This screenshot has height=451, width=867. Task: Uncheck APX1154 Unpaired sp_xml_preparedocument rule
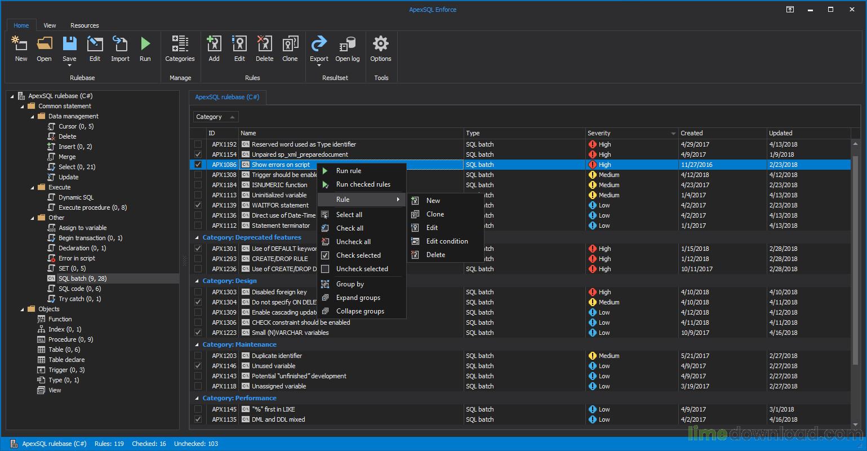pyautogui.click(x=198, y=154)
